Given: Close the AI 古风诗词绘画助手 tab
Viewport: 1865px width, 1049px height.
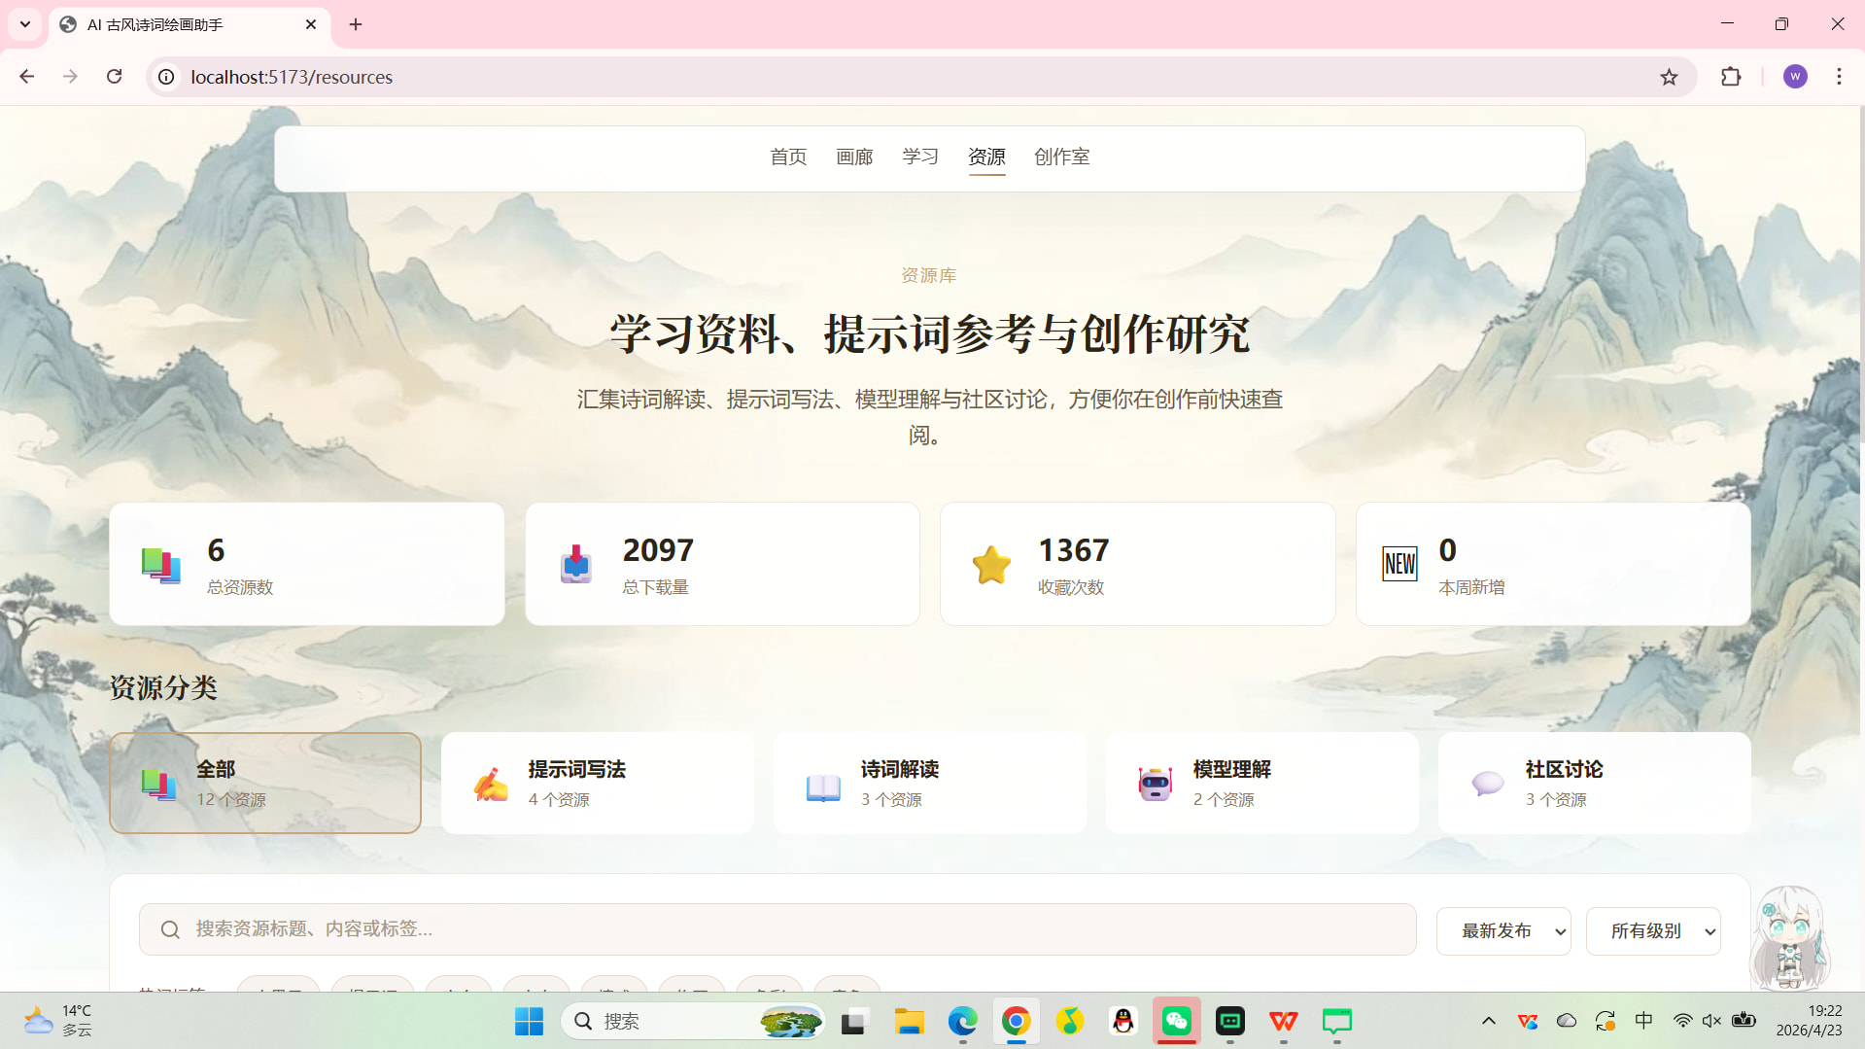Looking at the screenshot, I should coord(311,24).
